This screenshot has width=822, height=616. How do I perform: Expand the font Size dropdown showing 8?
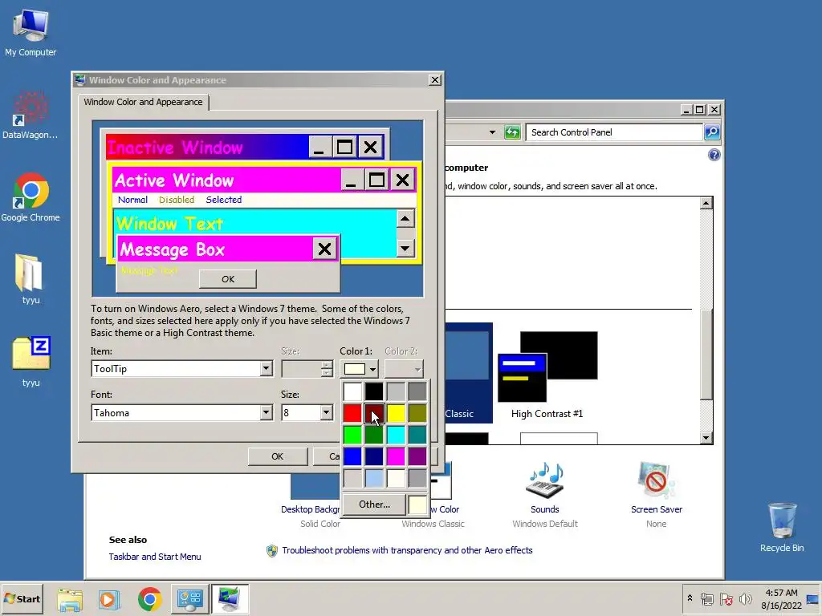[326, 413]
